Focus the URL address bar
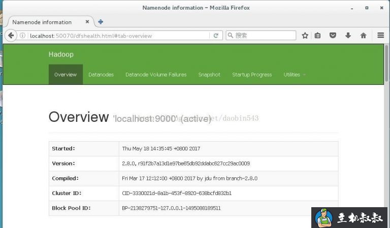This screenshot has width=390, height=228. [119, 36]
